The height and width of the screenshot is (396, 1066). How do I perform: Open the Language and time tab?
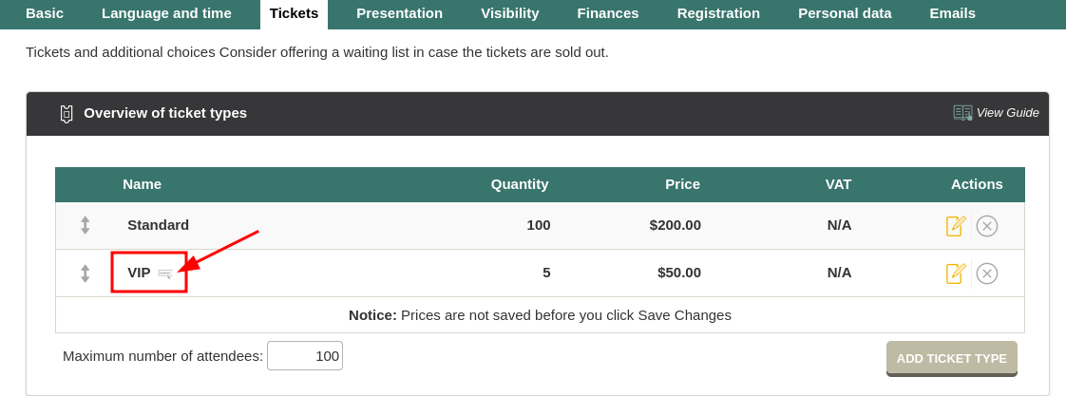coord(166,13)
